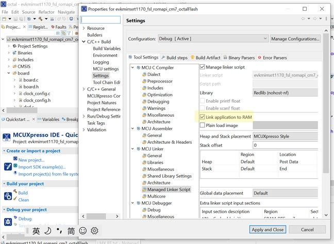Click the New project link
334x244 pixels.
[x=31, y=160]
